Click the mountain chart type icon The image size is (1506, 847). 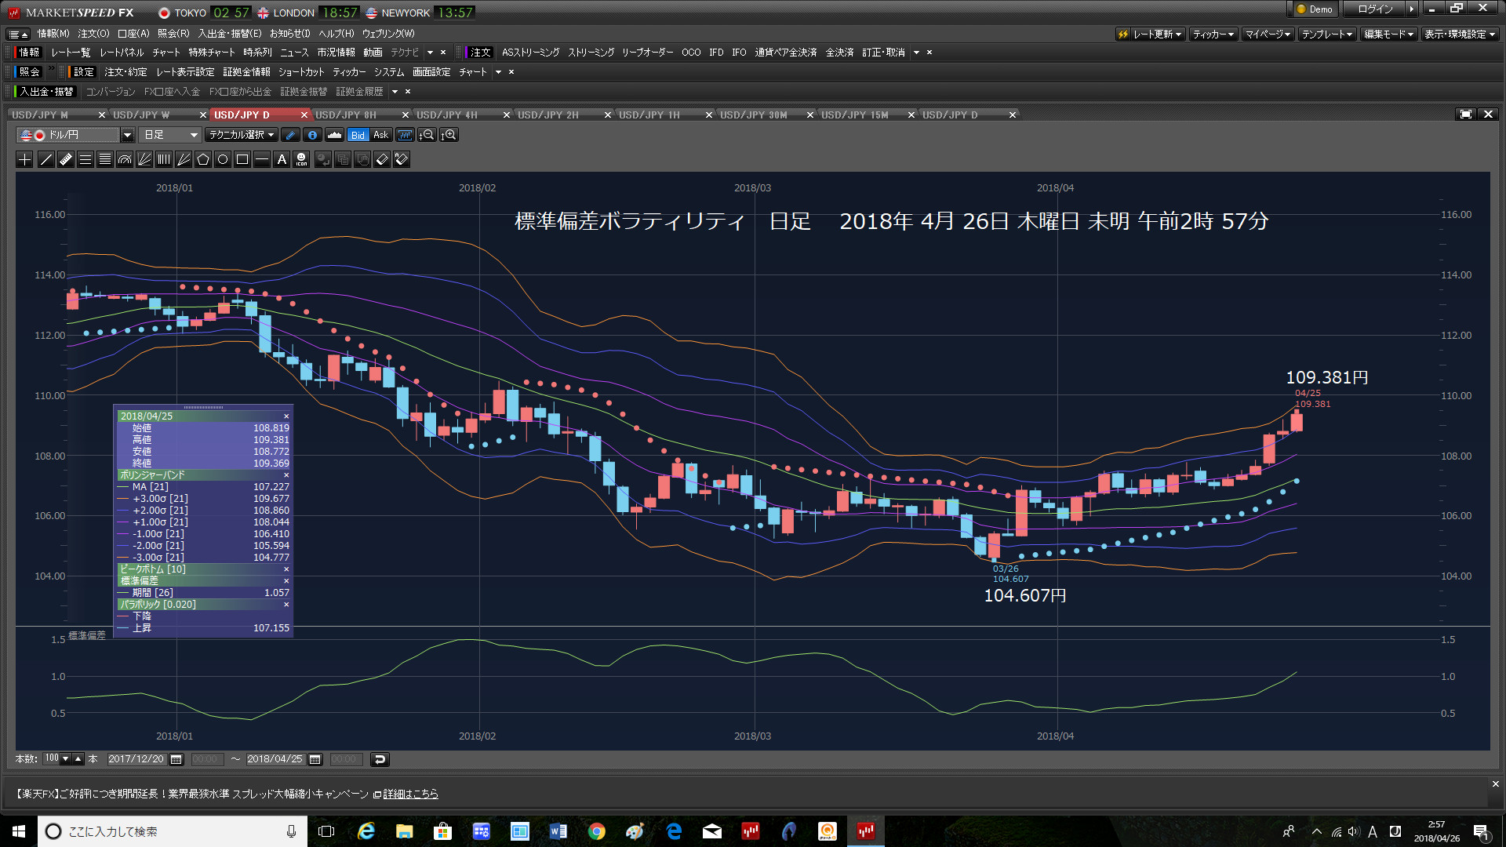[335, 135]
